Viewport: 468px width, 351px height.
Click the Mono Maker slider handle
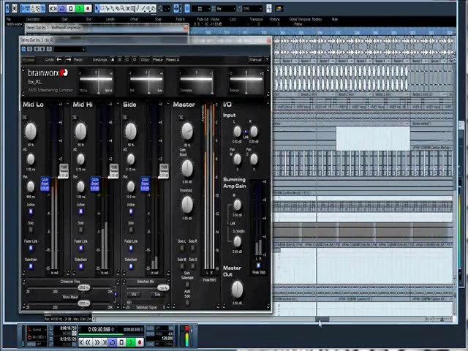pos(84,303)
